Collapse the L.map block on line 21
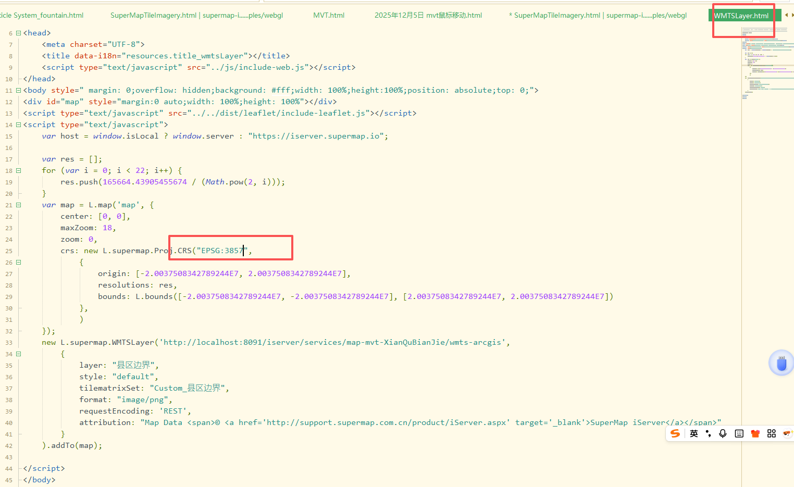 pyautogui.click(x=19, y=205)
